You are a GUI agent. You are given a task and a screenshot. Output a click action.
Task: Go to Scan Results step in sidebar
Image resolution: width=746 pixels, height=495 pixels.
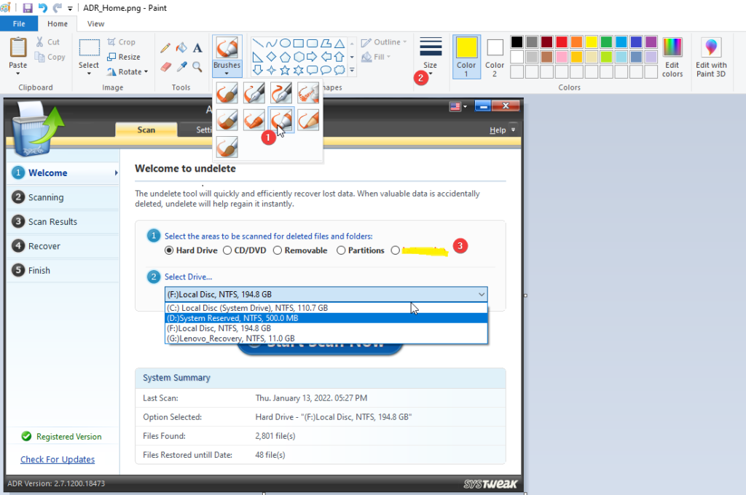[x=63, y=221]
